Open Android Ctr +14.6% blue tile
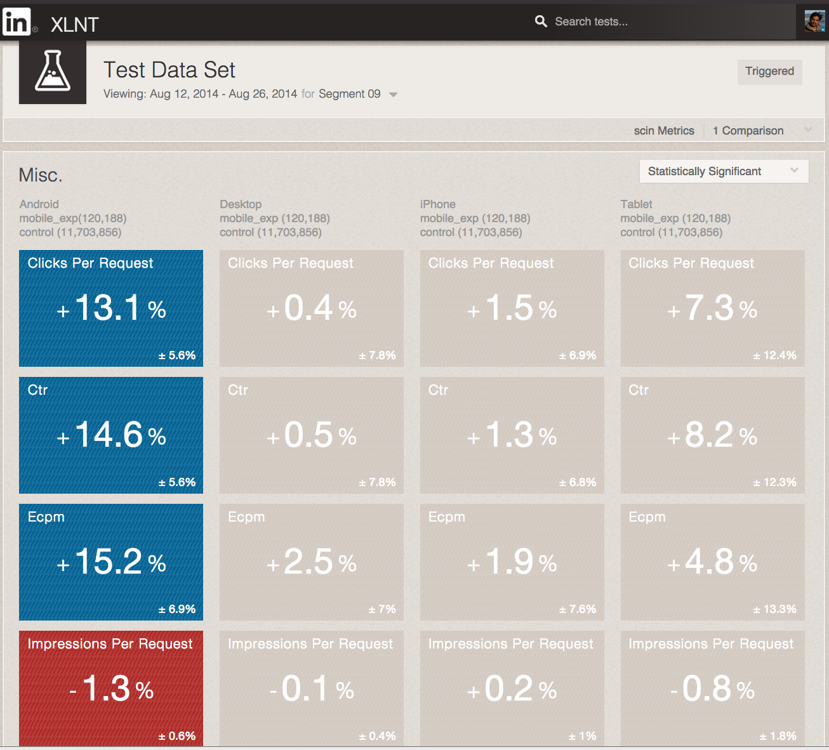829x750 pixels. 111,435
